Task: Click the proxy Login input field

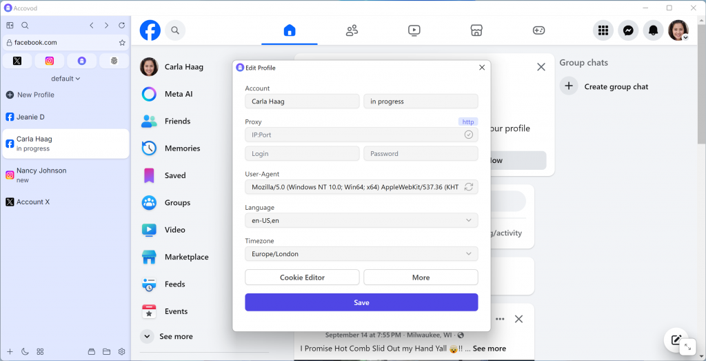Action: click(302, 154)
